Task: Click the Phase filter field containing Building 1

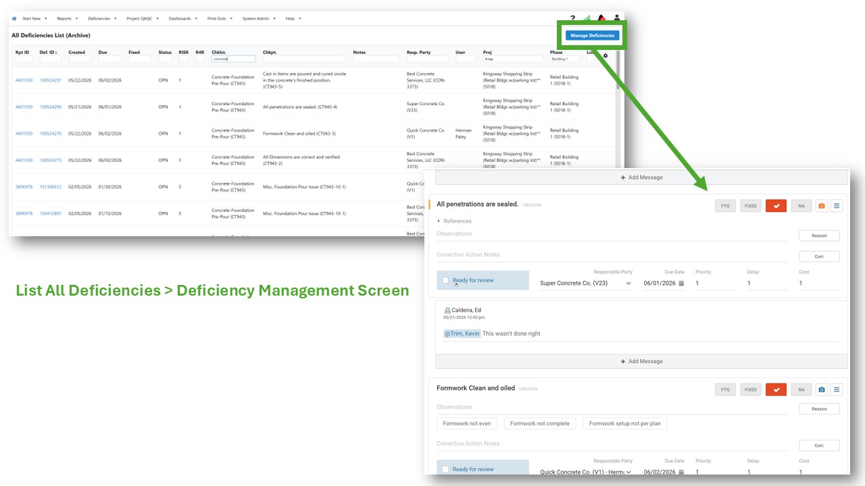Action: (x=565, y=59)
